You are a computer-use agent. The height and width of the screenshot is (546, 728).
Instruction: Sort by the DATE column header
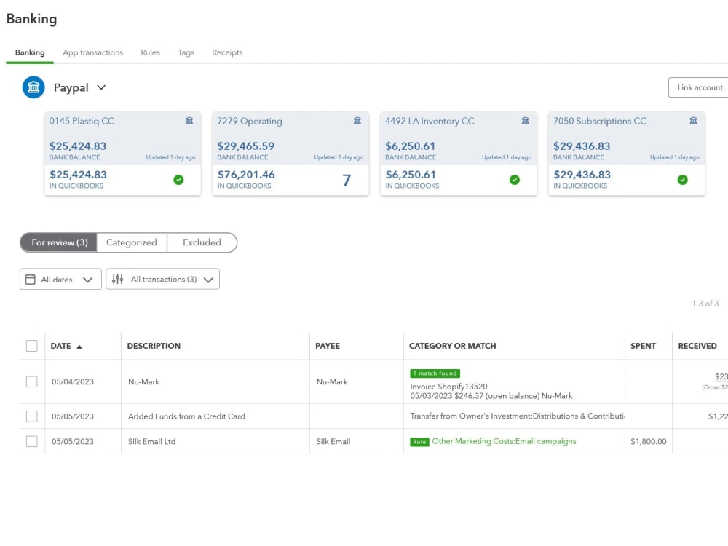(61, 346)
